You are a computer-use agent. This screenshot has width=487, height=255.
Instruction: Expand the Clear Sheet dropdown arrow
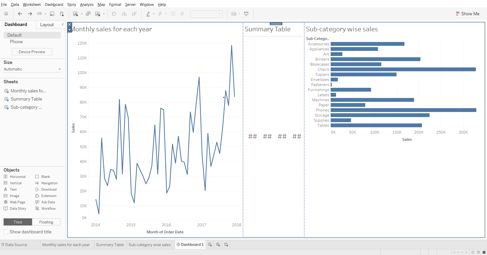pyautogui.click(x=104, y=14)
